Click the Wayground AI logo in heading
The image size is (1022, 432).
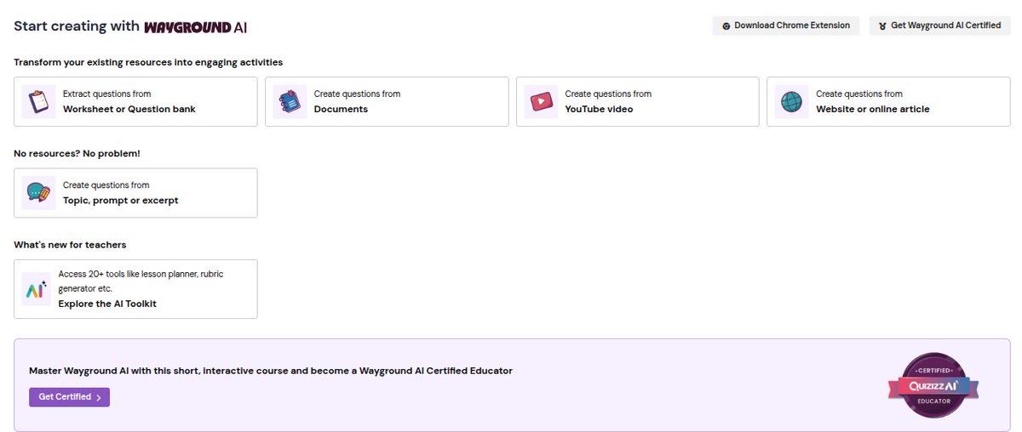tap(195, 26)
